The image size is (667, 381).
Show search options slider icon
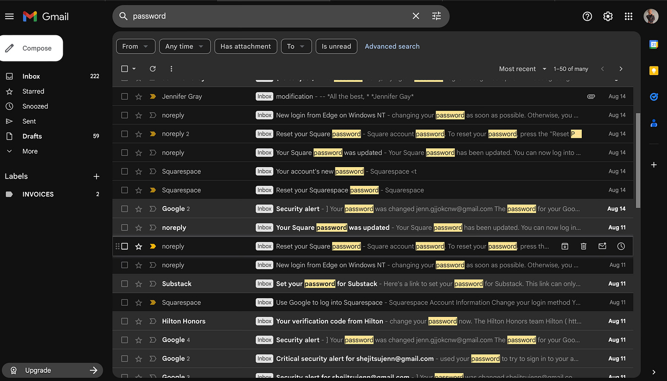point(437,16)
